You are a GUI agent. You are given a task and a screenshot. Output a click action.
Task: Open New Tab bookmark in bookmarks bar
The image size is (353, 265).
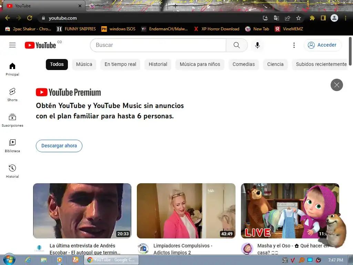pyautogui.click(x=257, y=29)
